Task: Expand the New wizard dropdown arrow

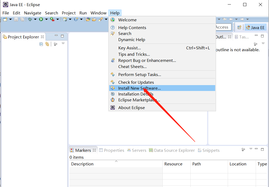Action: coord(10,19)
